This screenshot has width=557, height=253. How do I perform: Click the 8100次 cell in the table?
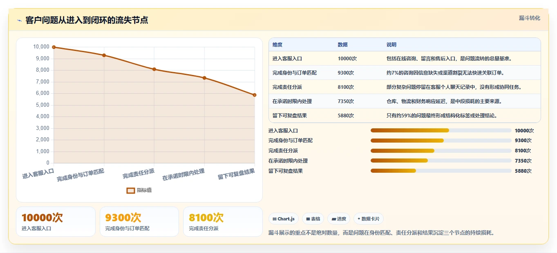(346, 87)
